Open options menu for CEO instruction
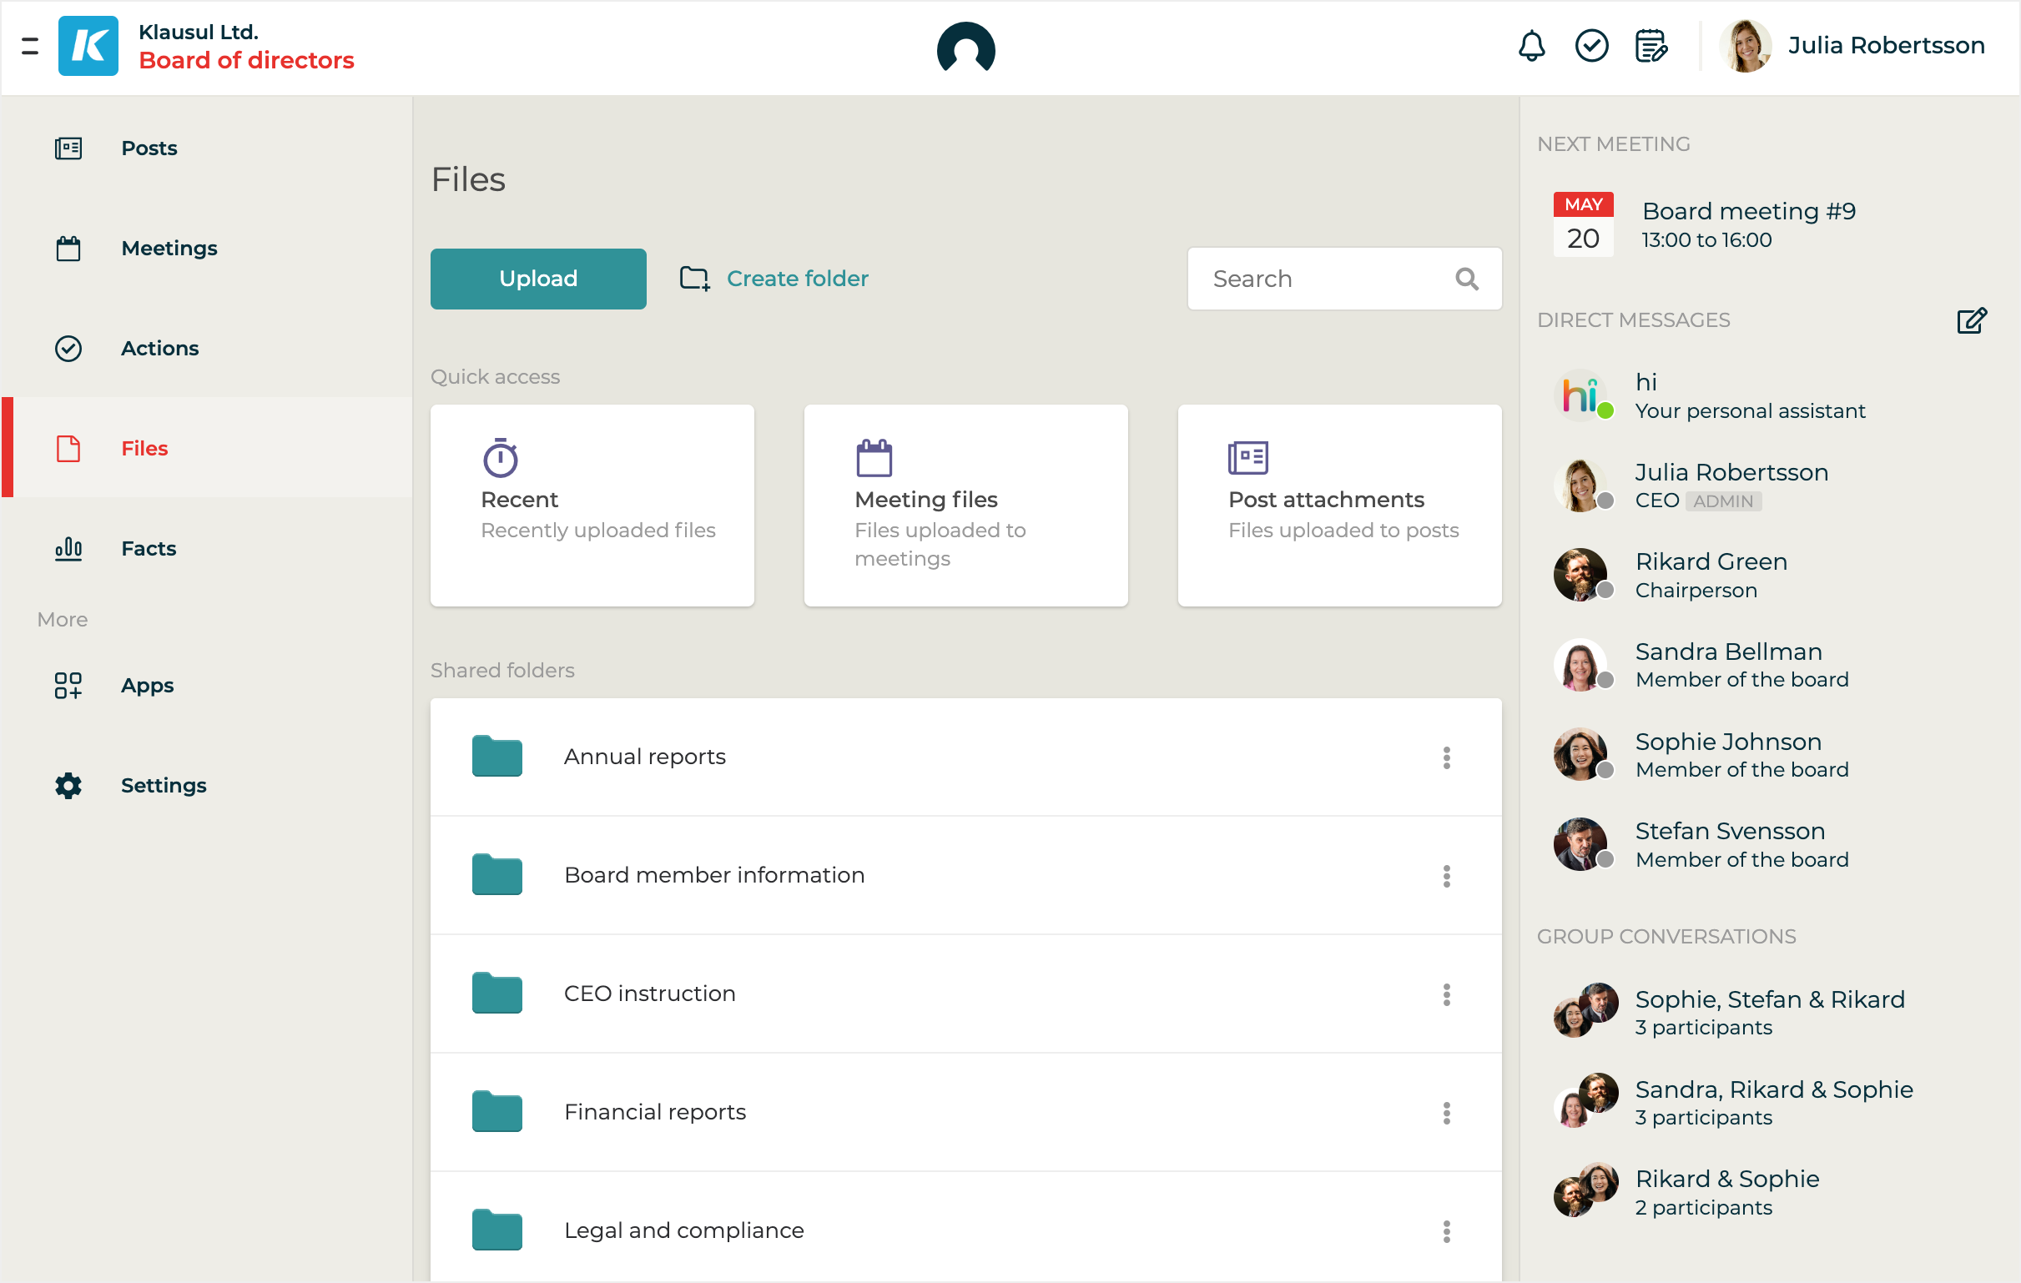Screen dimensions: 2021x1283 1446,994
